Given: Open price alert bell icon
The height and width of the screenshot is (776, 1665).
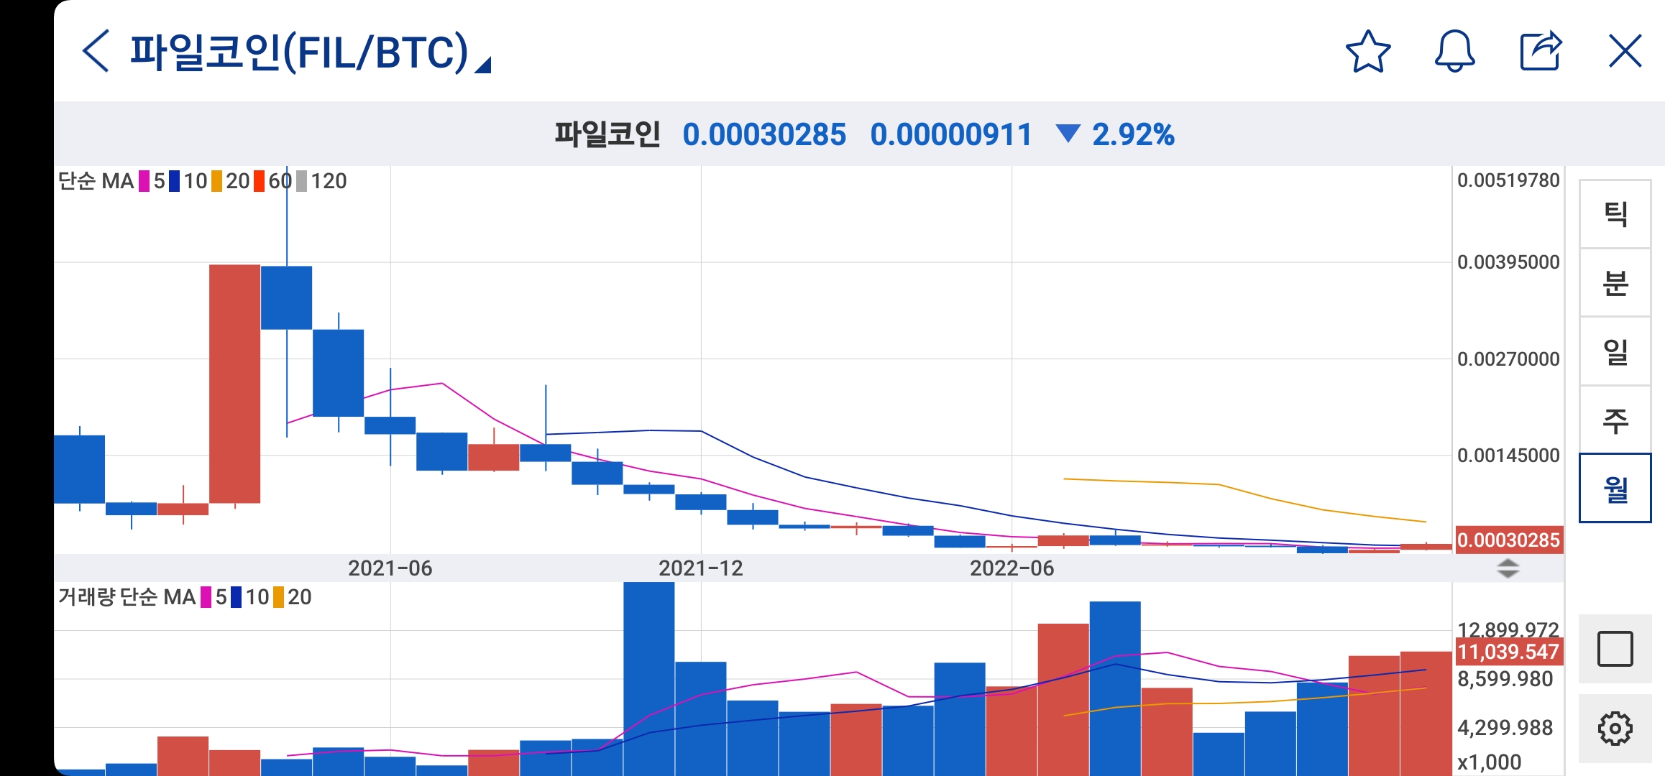Looking at the screenshot, I should tap(1454, 52).
